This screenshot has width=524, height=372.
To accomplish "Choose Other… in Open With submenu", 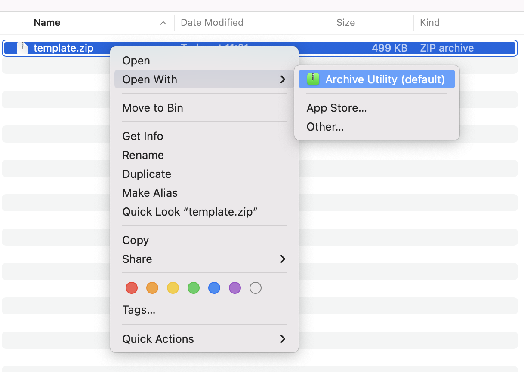I will pos(325,127).
